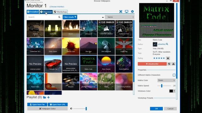
Task: Select the Neon Sunset wallpaper
Action: click(x=106, y=64)
